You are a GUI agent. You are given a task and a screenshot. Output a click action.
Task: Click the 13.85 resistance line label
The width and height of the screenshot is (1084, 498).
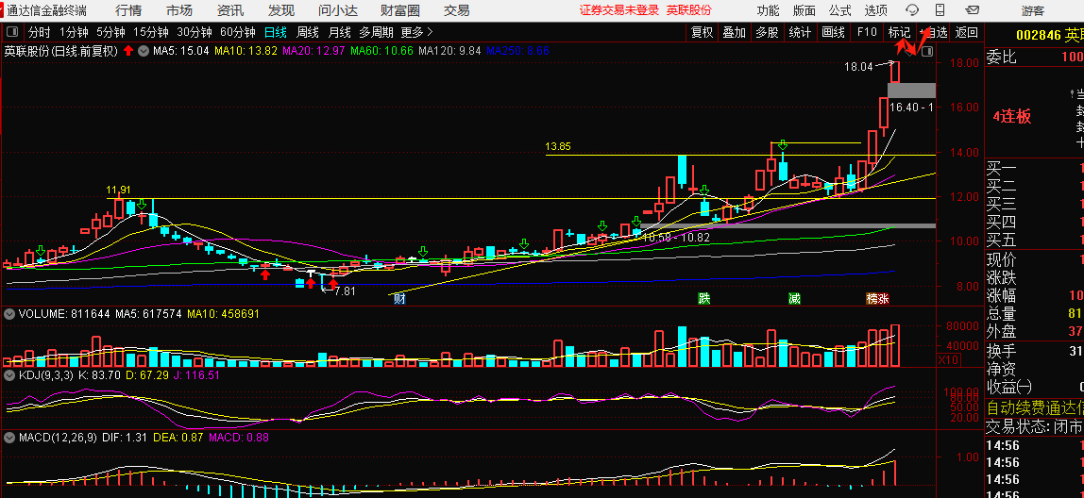[x=558, y=146]
